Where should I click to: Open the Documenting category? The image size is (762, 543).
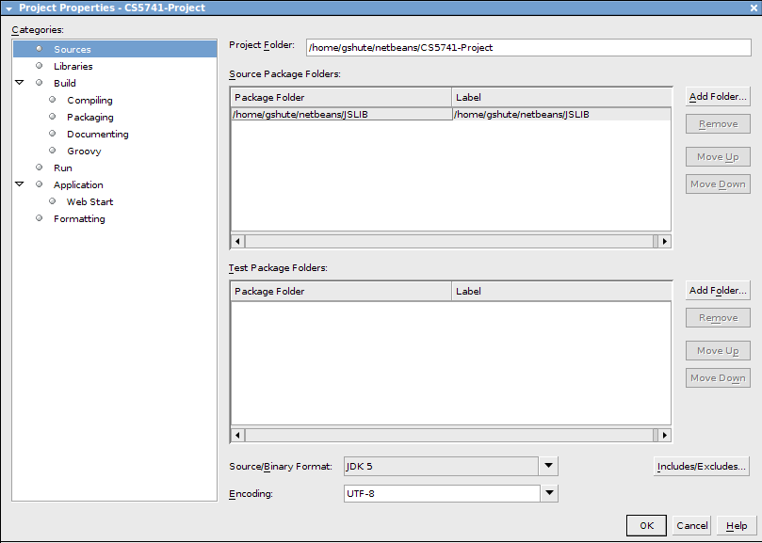[97, 135]
